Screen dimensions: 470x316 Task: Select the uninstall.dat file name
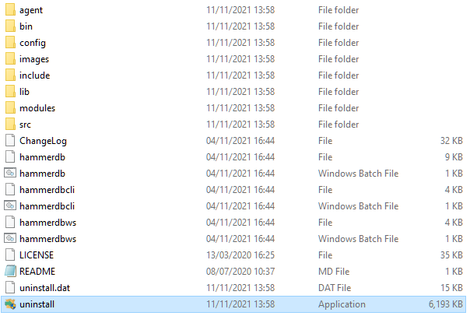click(44, 288)
